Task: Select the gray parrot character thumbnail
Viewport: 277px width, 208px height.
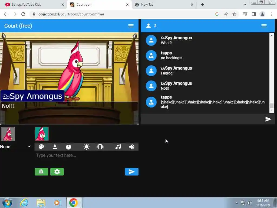Action: pos(8,134)
